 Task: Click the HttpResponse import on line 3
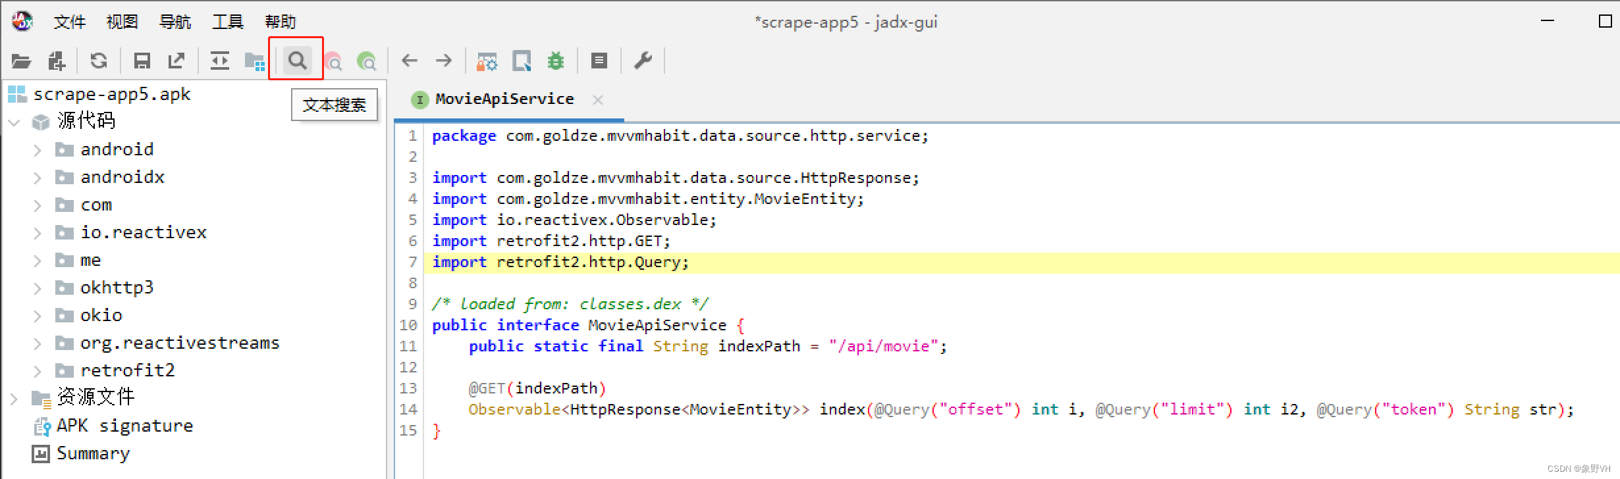pyautogui.click(x=676, y=178)
